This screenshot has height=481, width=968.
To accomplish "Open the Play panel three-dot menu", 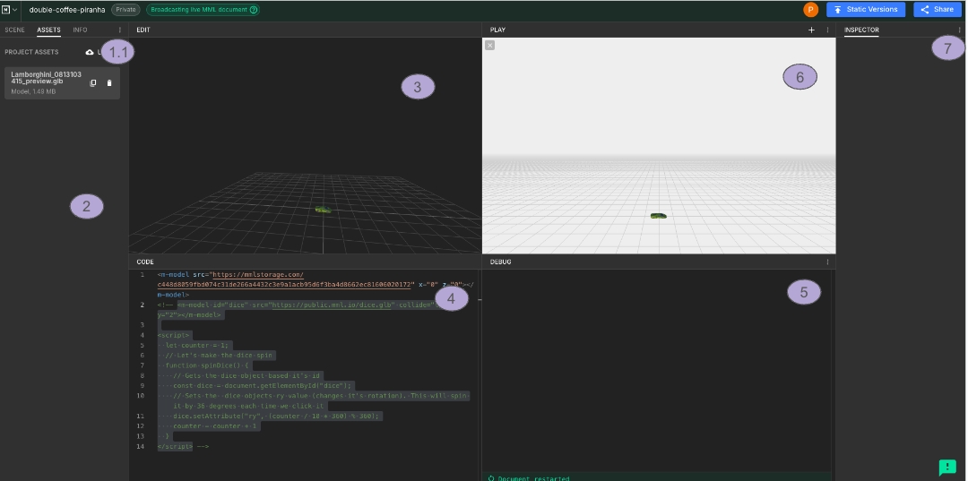I will tap(826, 30).
